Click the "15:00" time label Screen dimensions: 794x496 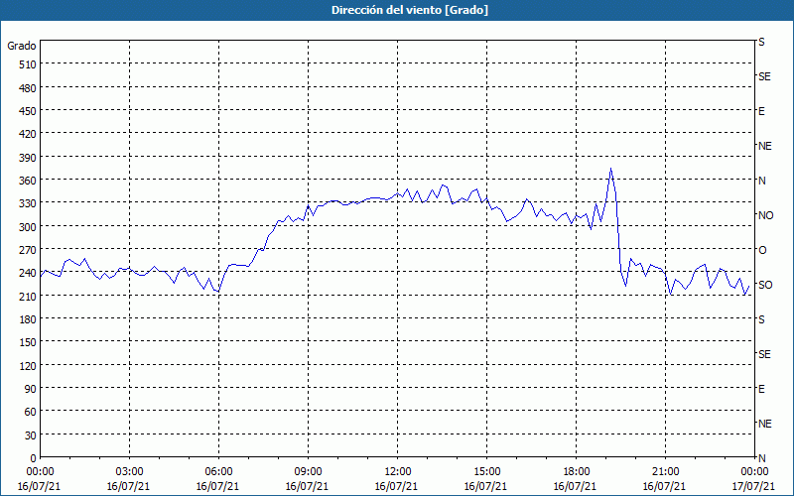coord(486,472)
